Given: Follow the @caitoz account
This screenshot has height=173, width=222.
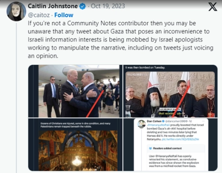Looking at the screenshot, I should coord(63,15).
